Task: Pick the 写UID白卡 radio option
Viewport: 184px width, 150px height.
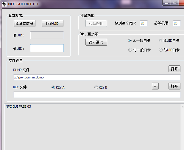Action: click(x=160, y=50)
